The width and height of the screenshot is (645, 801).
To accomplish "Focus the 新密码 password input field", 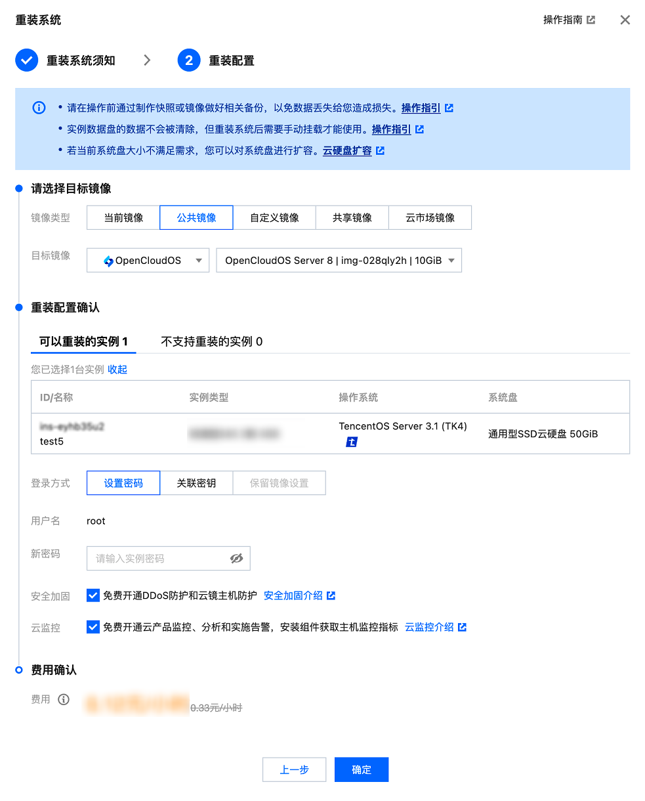I will pos(168,558).
